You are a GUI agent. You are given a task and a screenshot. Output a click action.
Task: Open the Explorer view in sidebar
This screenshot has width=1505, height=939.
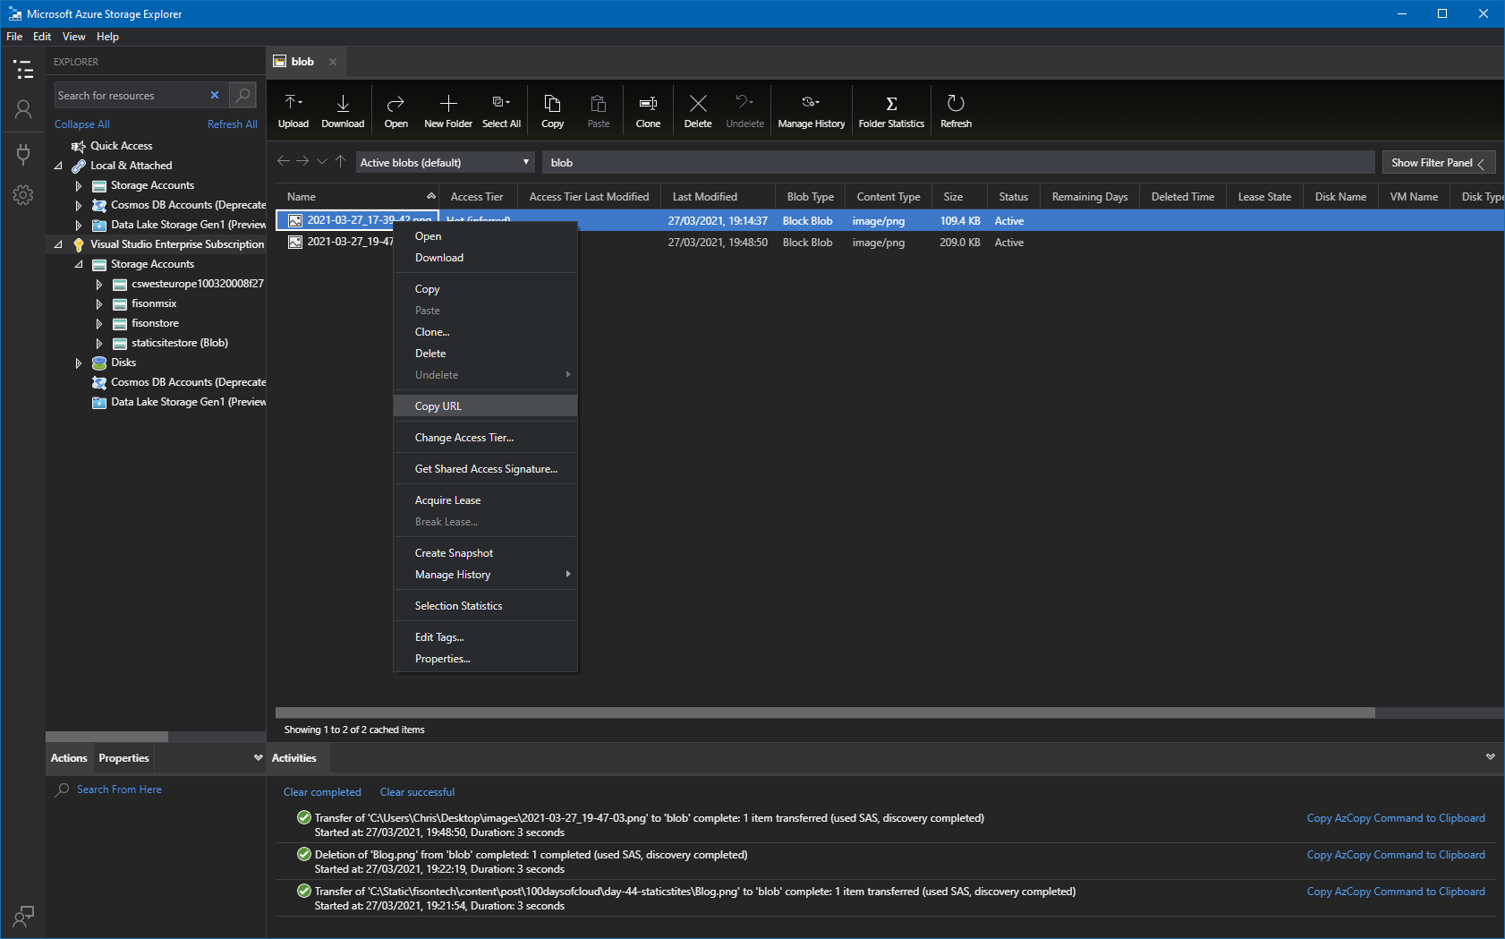pyautogui.click(x=23, y=70)
